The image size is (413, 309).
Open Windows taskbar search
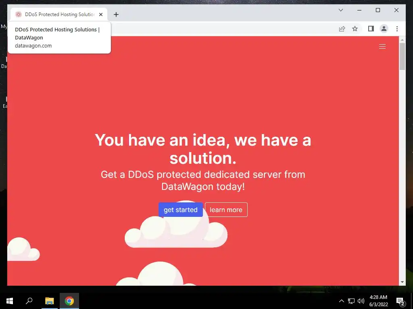[29, 301]
